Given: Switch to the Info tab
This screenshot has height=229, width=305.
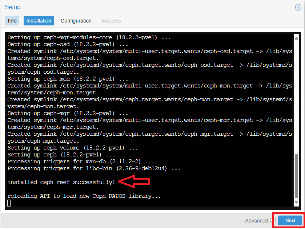Looking at the screenshot, I should point(12,21).
